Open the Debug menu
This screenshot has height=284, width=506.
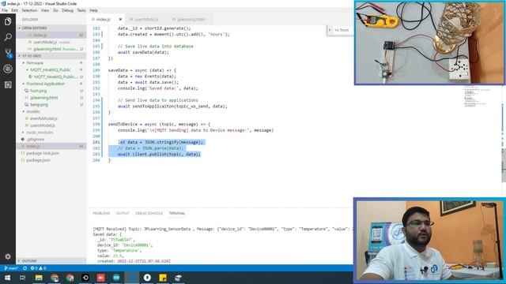point(67,10)
